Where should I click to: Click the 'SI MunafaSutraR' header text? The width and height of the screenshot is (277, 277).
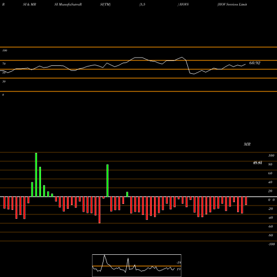[68, 4]
